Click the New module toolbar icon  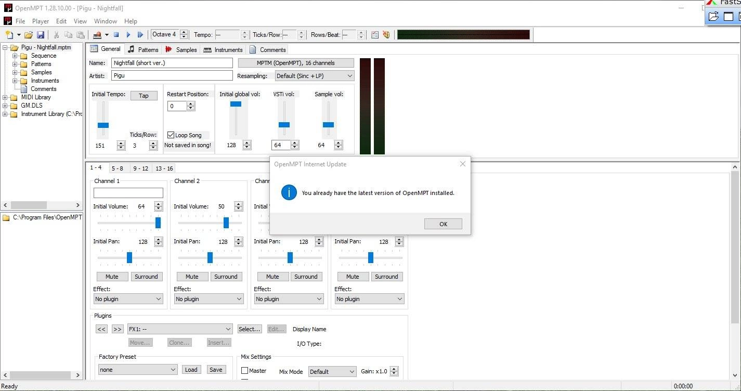click(9, 35)
